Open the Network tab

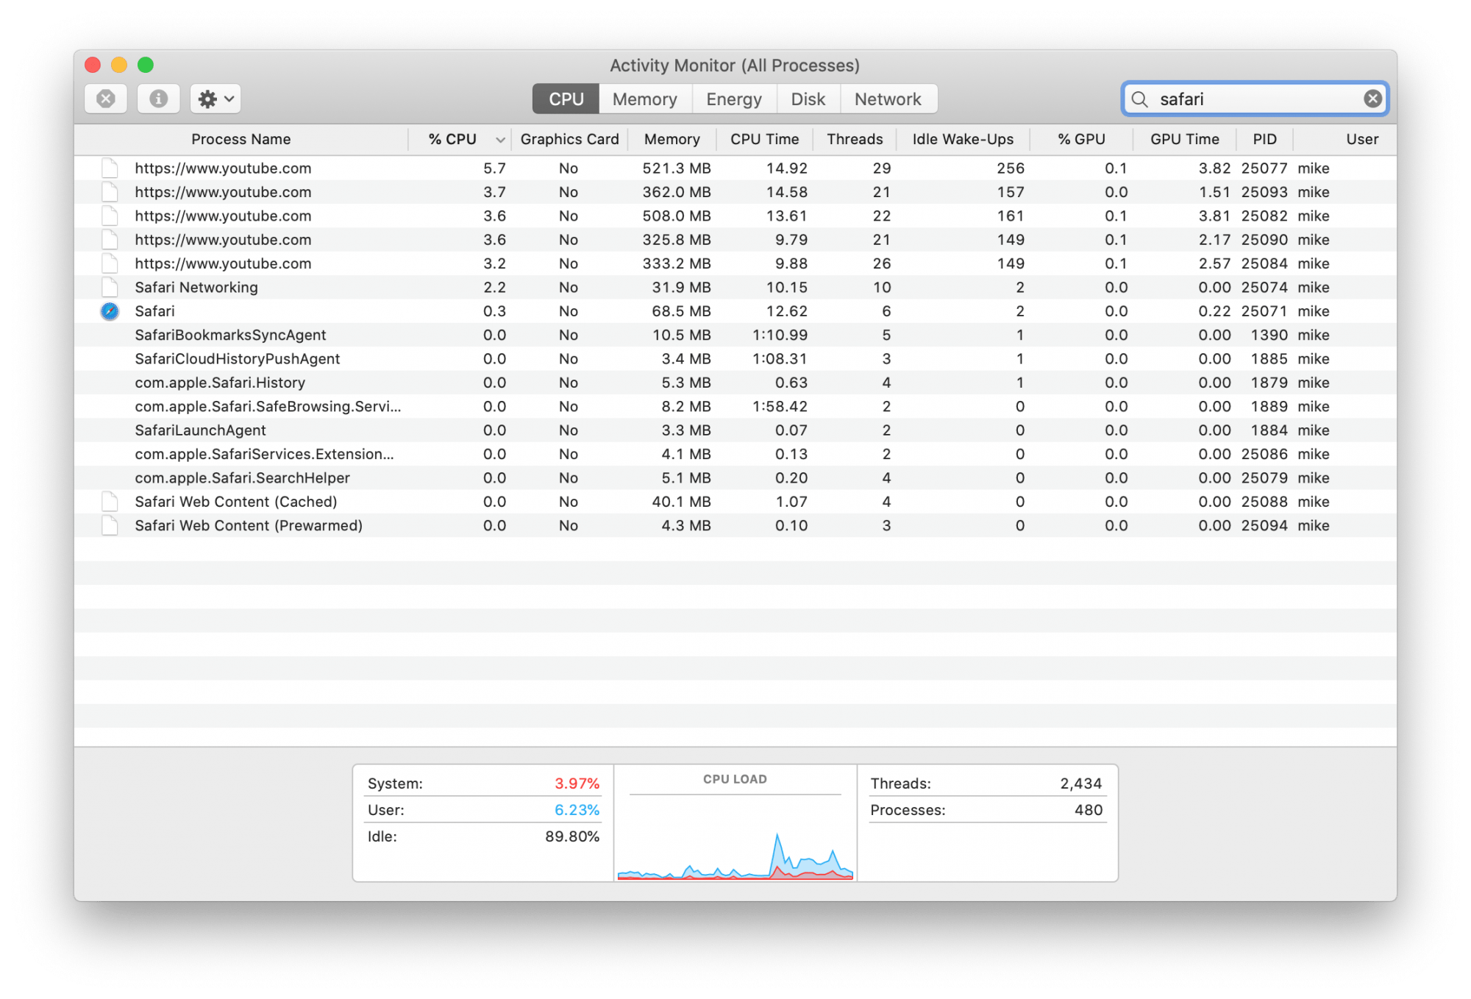(x=887, y=99)
